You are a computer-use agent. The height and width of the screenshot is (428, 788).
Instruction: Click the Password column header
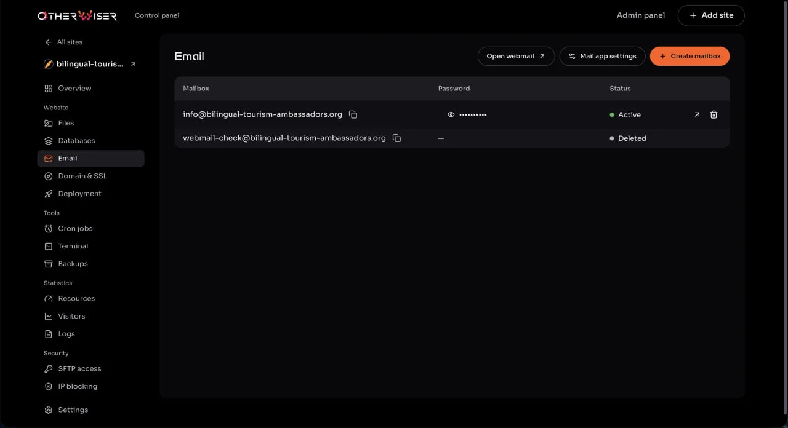(x=454, y=89)
